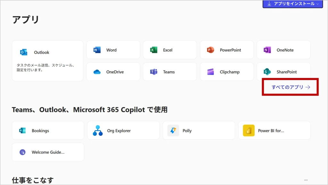This screenshot has height=185, width=328.
Task: Click the Power BI for... card label
Action: coord(271,130)
